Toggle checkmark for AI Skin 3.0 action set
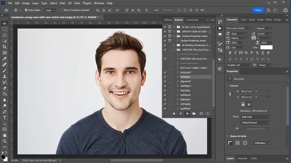This screenshot has height=163, width=291. point(165,27)
